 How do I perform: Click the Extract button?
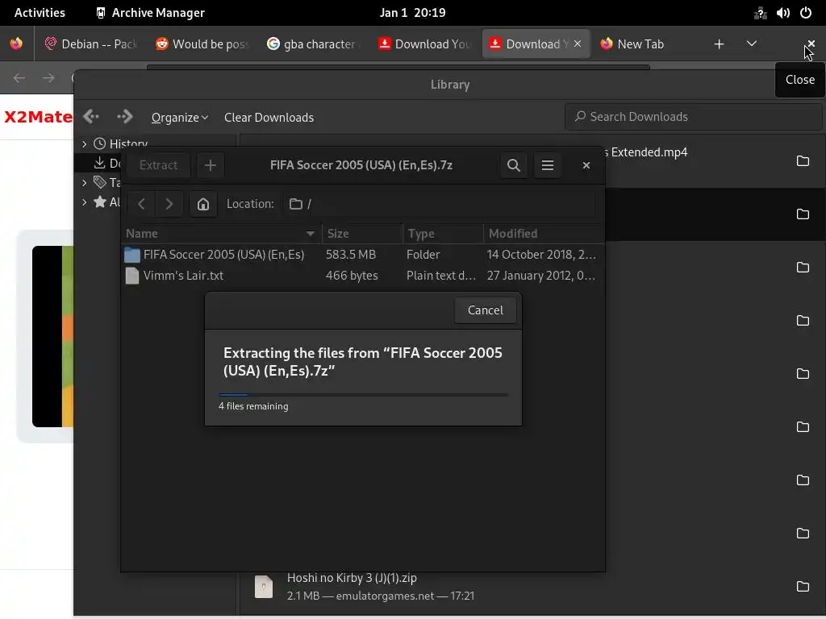pos(158,165)
